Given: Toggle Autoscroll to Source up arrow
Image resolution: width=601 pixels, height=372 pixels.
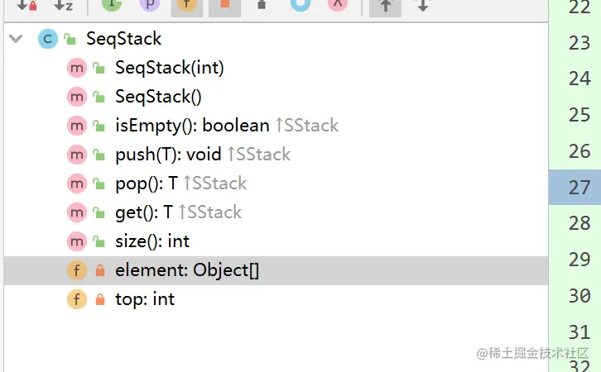Looking at the screenshot, I should [x=385, y=6].
